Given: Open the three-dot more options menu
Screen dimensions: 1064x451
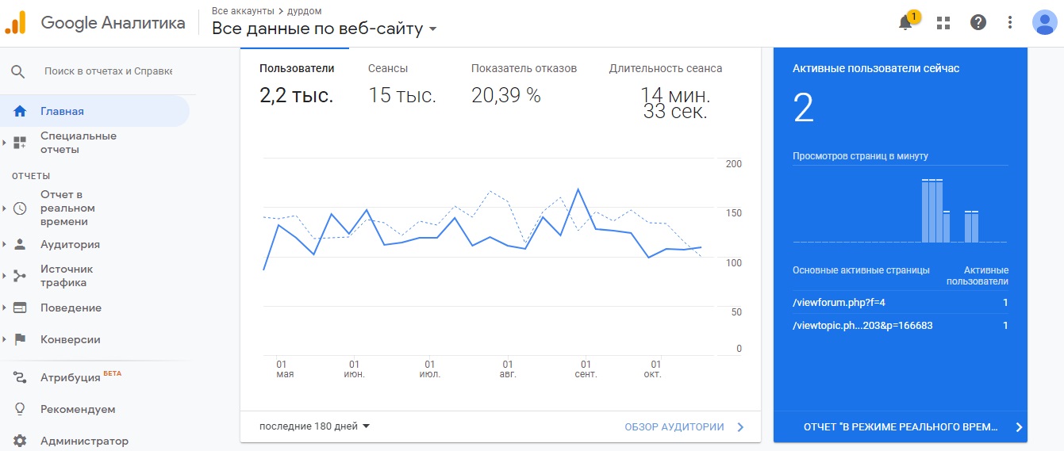Looking at the screenshot, I should click(1009, 22).
